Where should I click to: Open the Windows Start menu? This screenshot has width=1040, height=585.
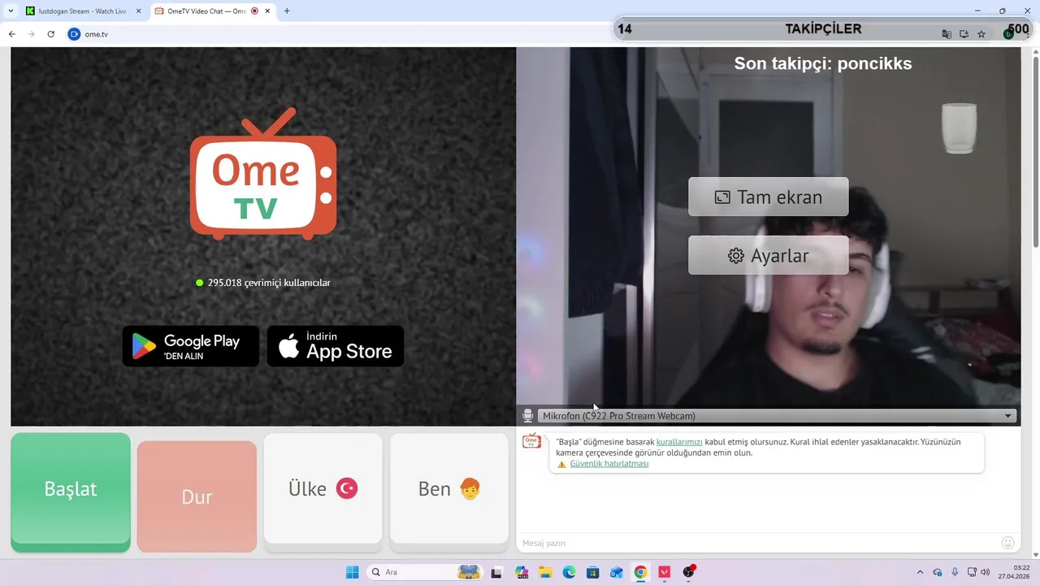pyautogui.click(x=353, y=572)
